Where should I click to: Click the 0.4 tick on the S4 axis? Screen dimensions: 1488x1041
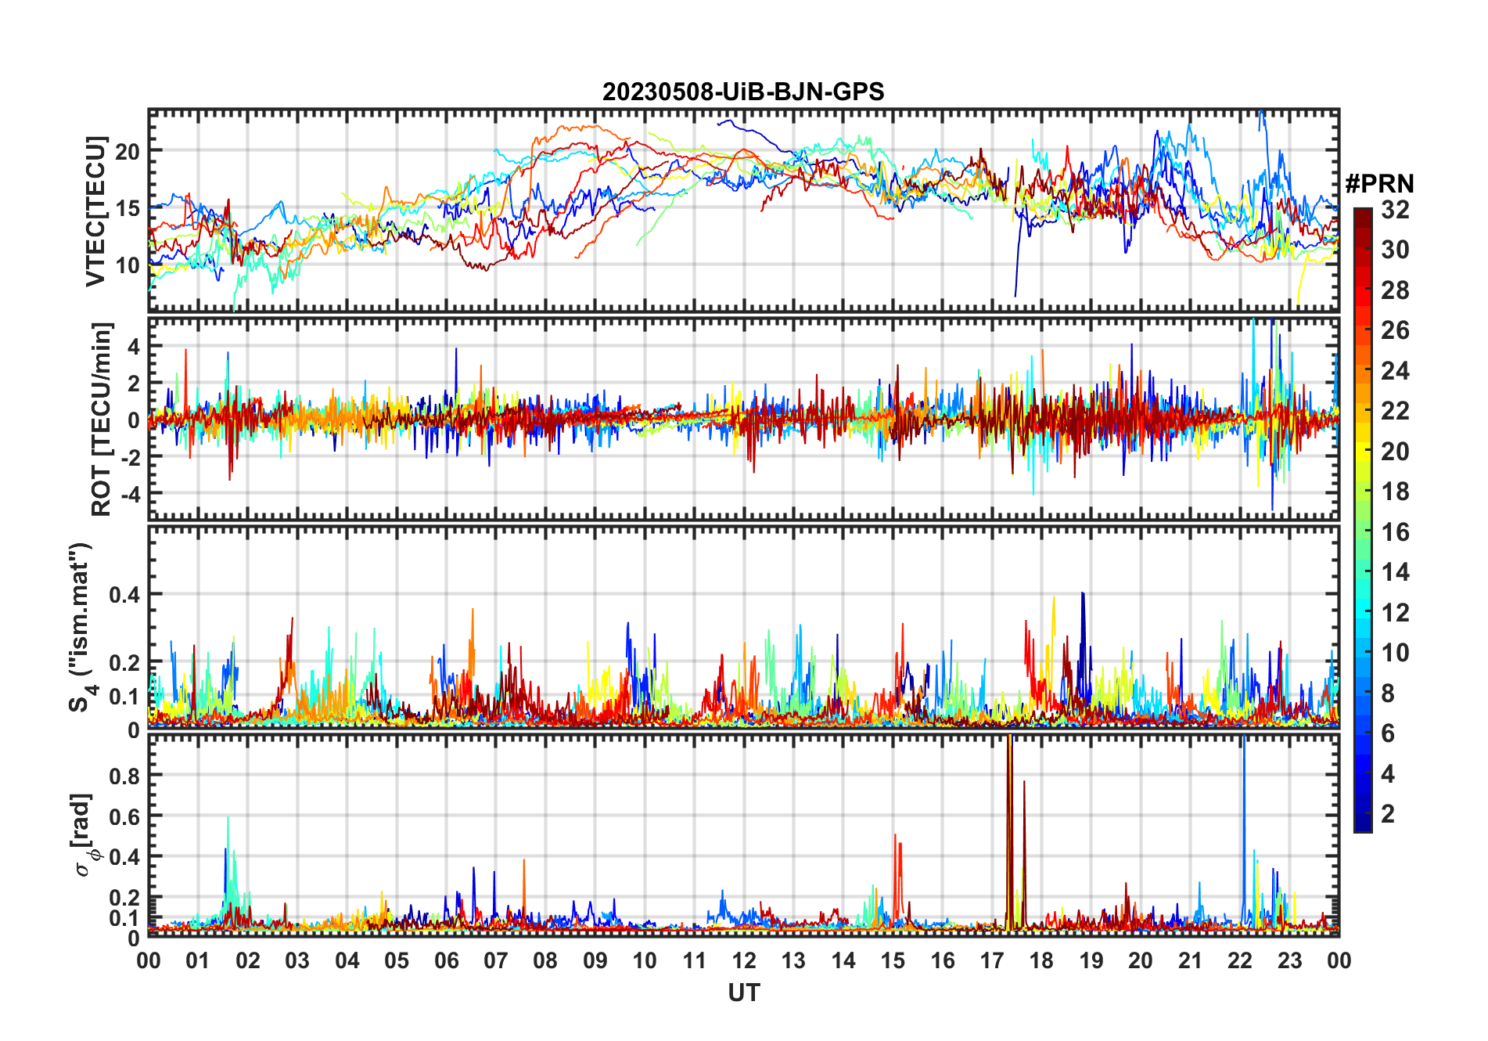124,595
